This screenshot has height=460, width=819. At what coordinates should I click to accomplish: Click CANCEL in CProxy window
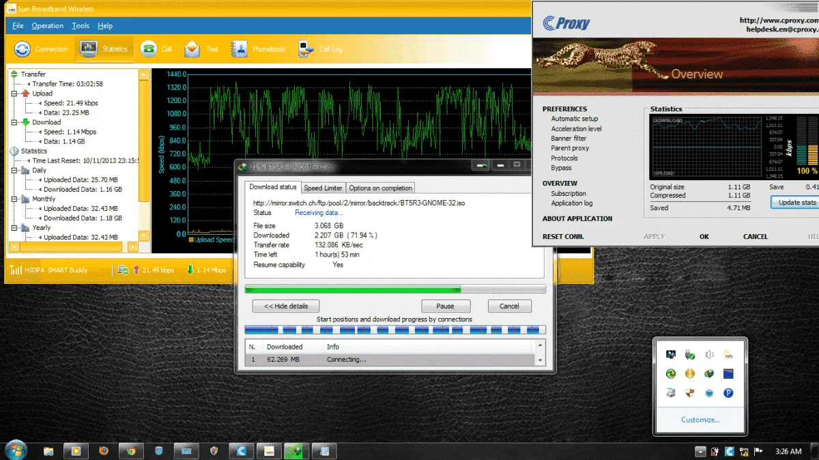pos(755,236)
